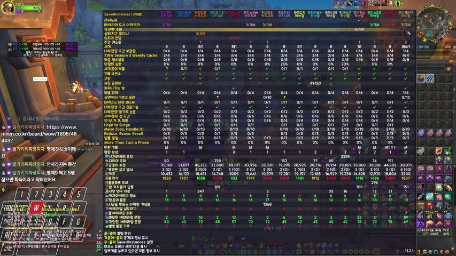Click the green round micro menu icon
Image resolution: width=456 pixels, height=256 pixels.
pyautogui.click(x=430, y=252)
